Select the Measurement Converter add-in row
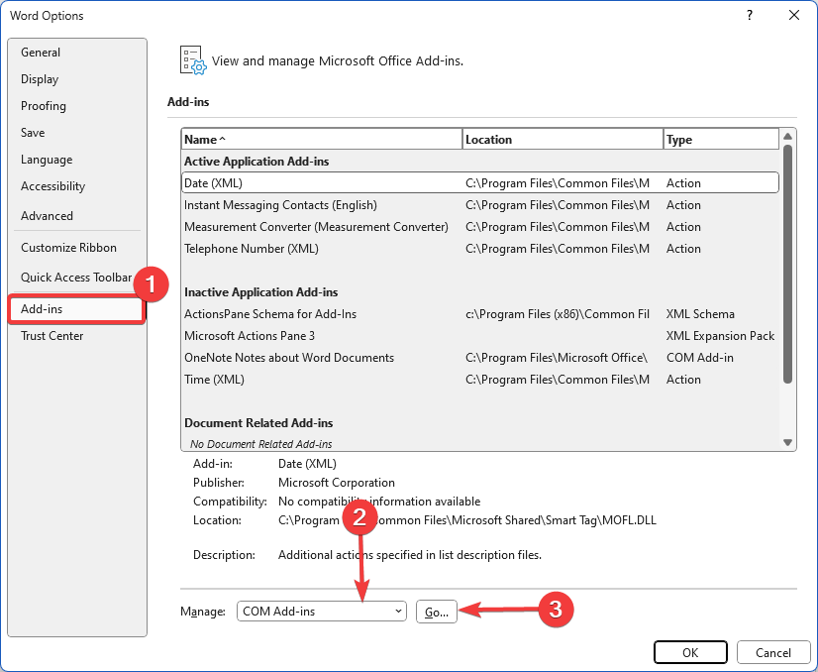 (316, 227)
